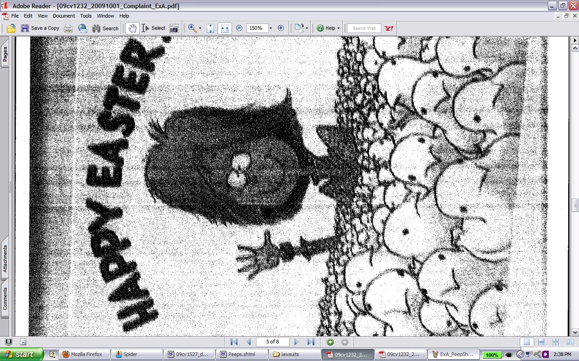
Task: Open the Pages side panel tab
Action: [5, 55]
